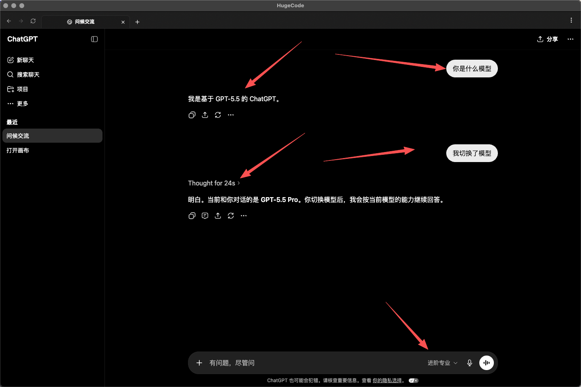Open more actions under the GPT-5.5 的 ChatGPT reply
This screenshot has height=387, width=581.
pyautogui.click(x=231, y=115)
